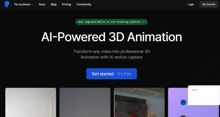Viewport: 220px width, 117px height.
Task: Click the Transform any video subtitle text
Action: pyautogui.click(x=112, y=54)
